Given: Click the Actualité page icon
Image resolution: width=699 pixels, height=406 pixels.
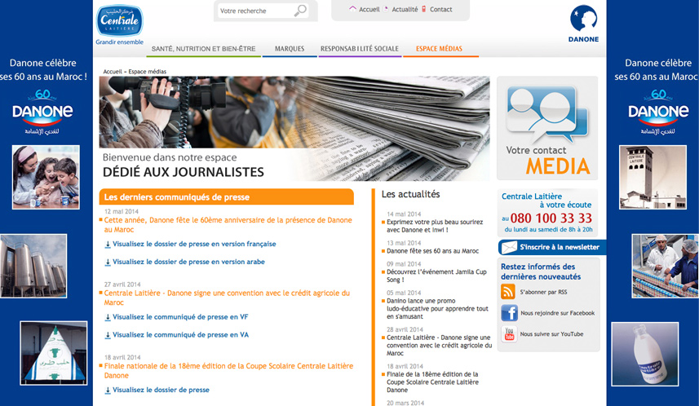Looking at the screenshot, I should 386,9.
